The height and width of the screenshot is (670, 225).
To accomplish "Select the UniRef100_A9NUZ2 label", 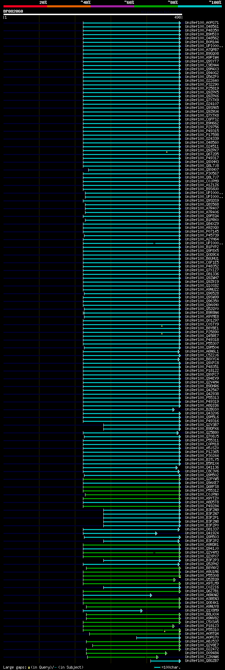I will [202, 289].
